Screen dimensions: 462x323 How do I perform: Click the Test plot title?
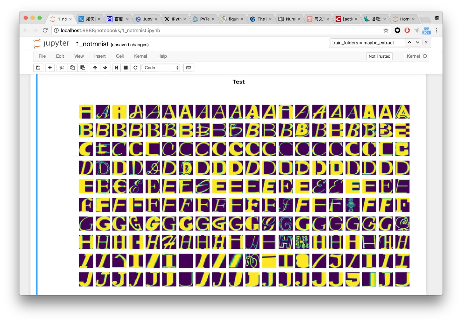tap(239, 82)
